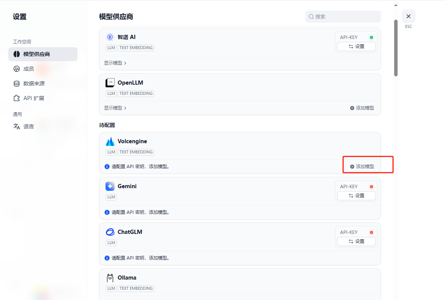Click 添加模型 in the OpenLLM card
The image size is (446, 300).
362,108
